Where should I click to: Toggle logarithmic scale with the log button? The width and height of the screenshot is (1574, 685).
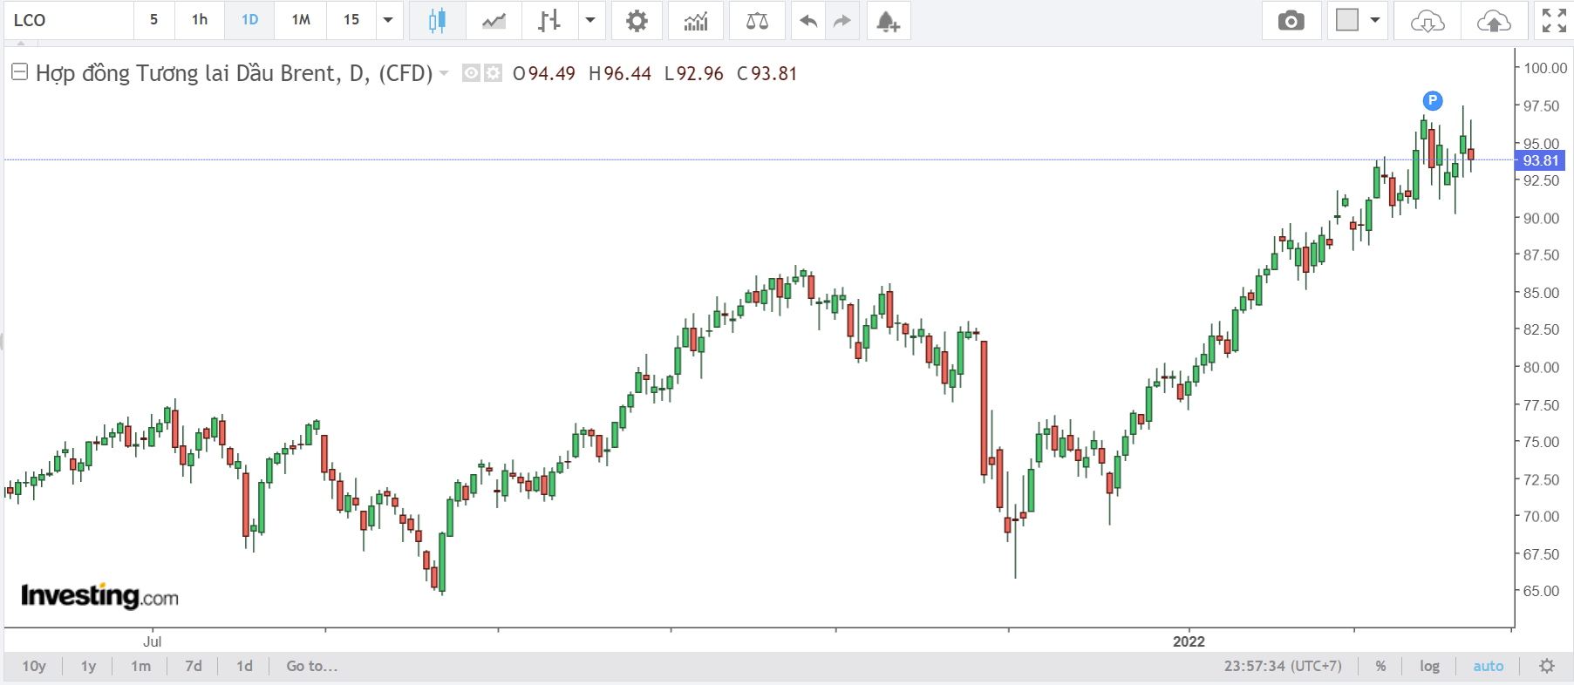[x=1429, y=666]
